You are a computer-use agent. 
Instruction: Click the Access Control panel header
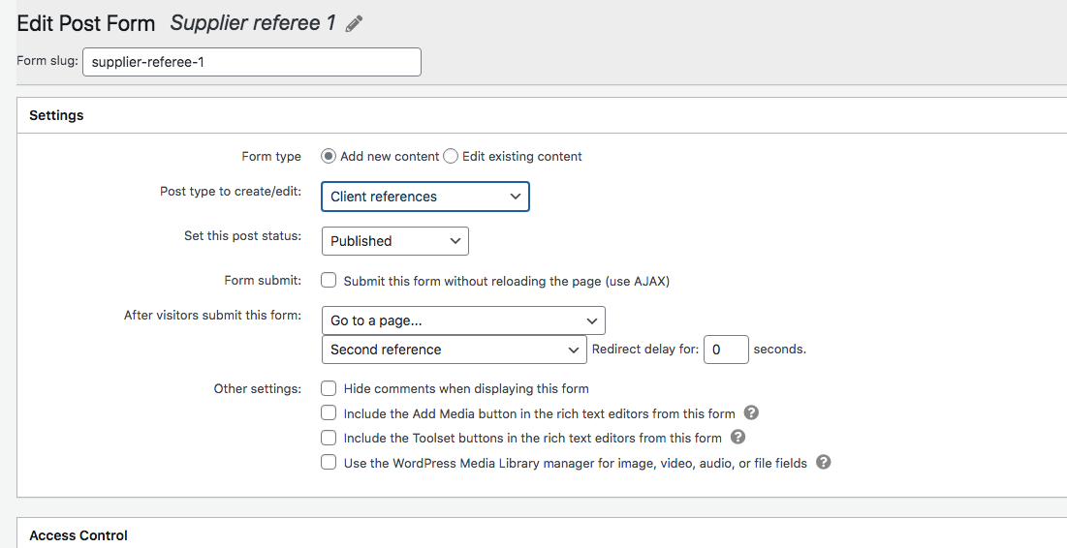542,534
